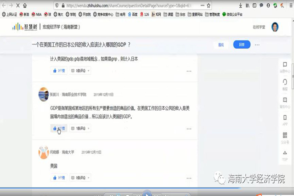Click the customer service headset sidebar icon
Screen dimensions: 294x196
285,84
